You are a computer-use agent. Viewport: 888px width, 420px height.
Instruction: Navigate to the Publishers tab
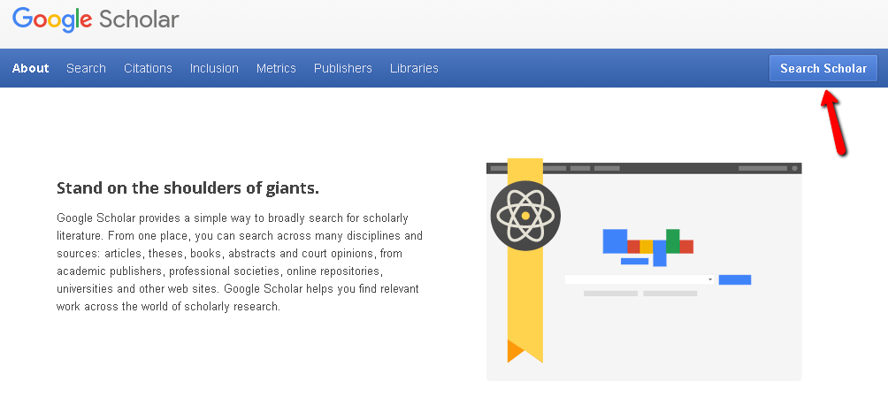coord(343,68)
